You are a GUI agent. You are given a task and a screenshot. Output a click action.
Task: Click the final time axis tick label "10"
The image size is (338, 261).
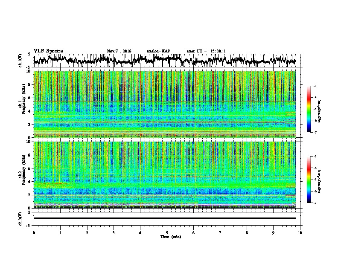point(300,233)
